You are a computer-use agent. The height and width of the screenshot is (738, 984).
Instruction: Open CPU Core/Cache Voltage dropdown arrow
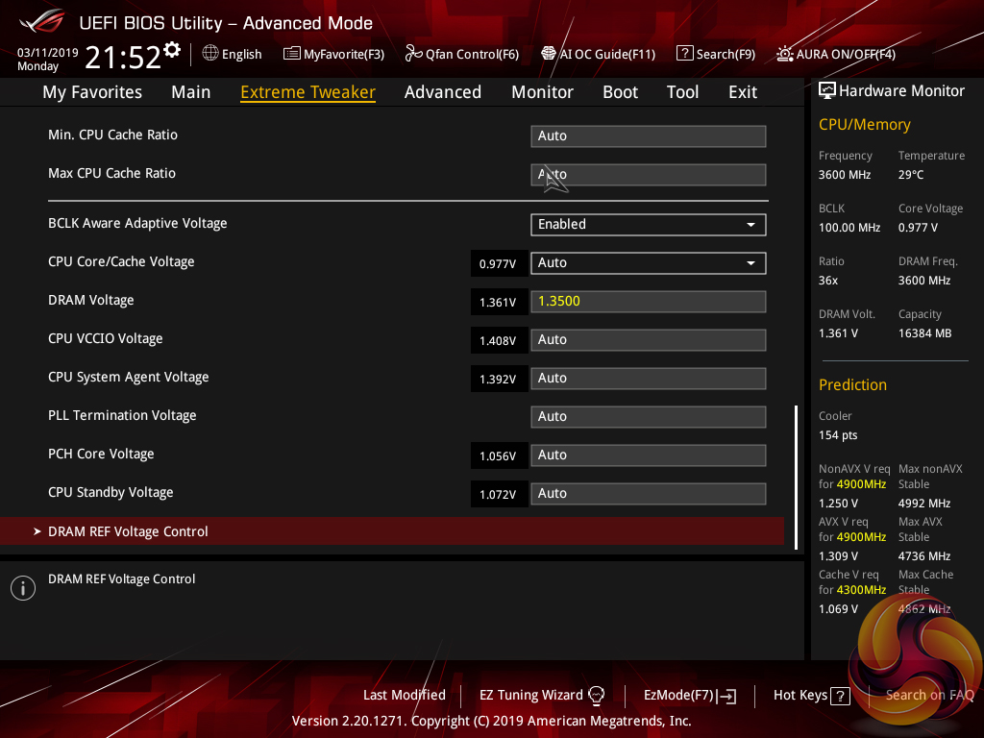(750, 263)
